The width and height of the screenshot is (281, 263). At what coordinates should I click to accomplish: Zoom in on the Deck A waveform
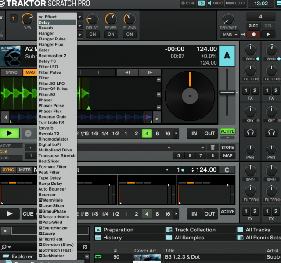click(159, 80)
